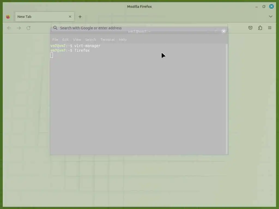Open the terminal's Search menu
This screenshot has height=209, width=279.
tap(90, 40)
